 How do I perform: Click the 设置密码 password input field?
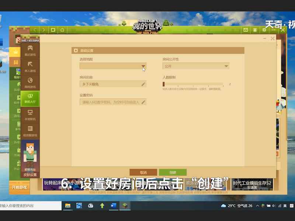110,102
